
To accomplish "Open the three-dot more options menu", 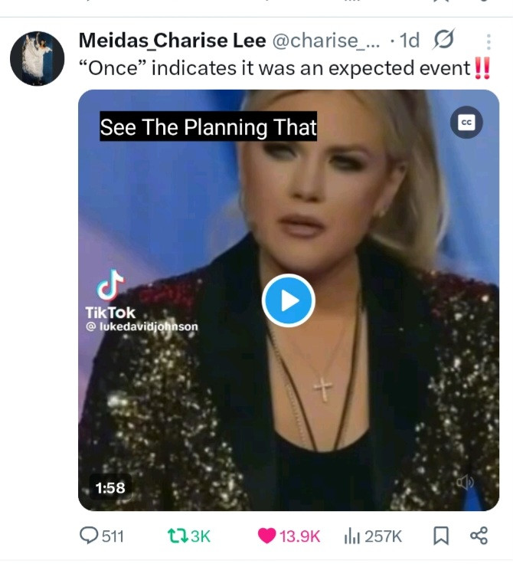I will 488,41.
